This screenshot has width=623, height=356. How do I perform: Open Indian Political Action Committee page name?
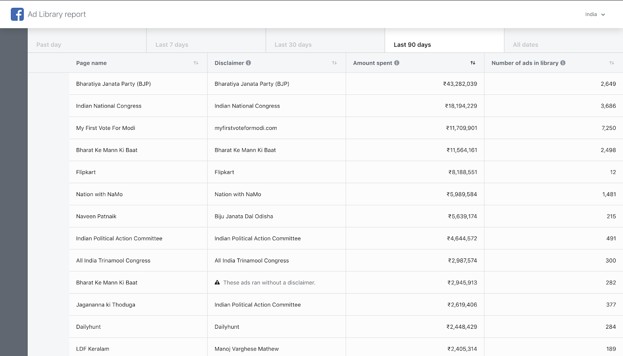click(120, 239)
